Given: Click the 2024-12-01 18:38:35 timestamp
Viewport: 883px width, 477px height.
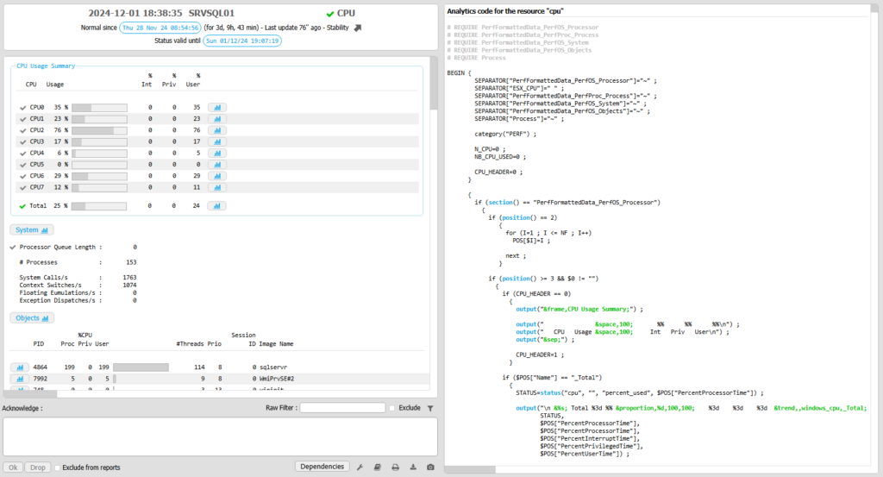Looking at the screenshot, I should click(135, 13).
